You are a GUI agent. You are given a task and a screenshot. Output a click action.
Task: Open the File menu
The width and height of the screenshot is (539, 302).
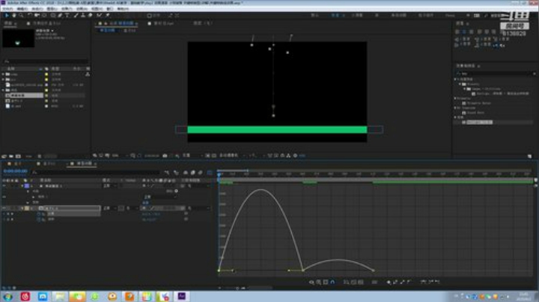tap(8, 8)
